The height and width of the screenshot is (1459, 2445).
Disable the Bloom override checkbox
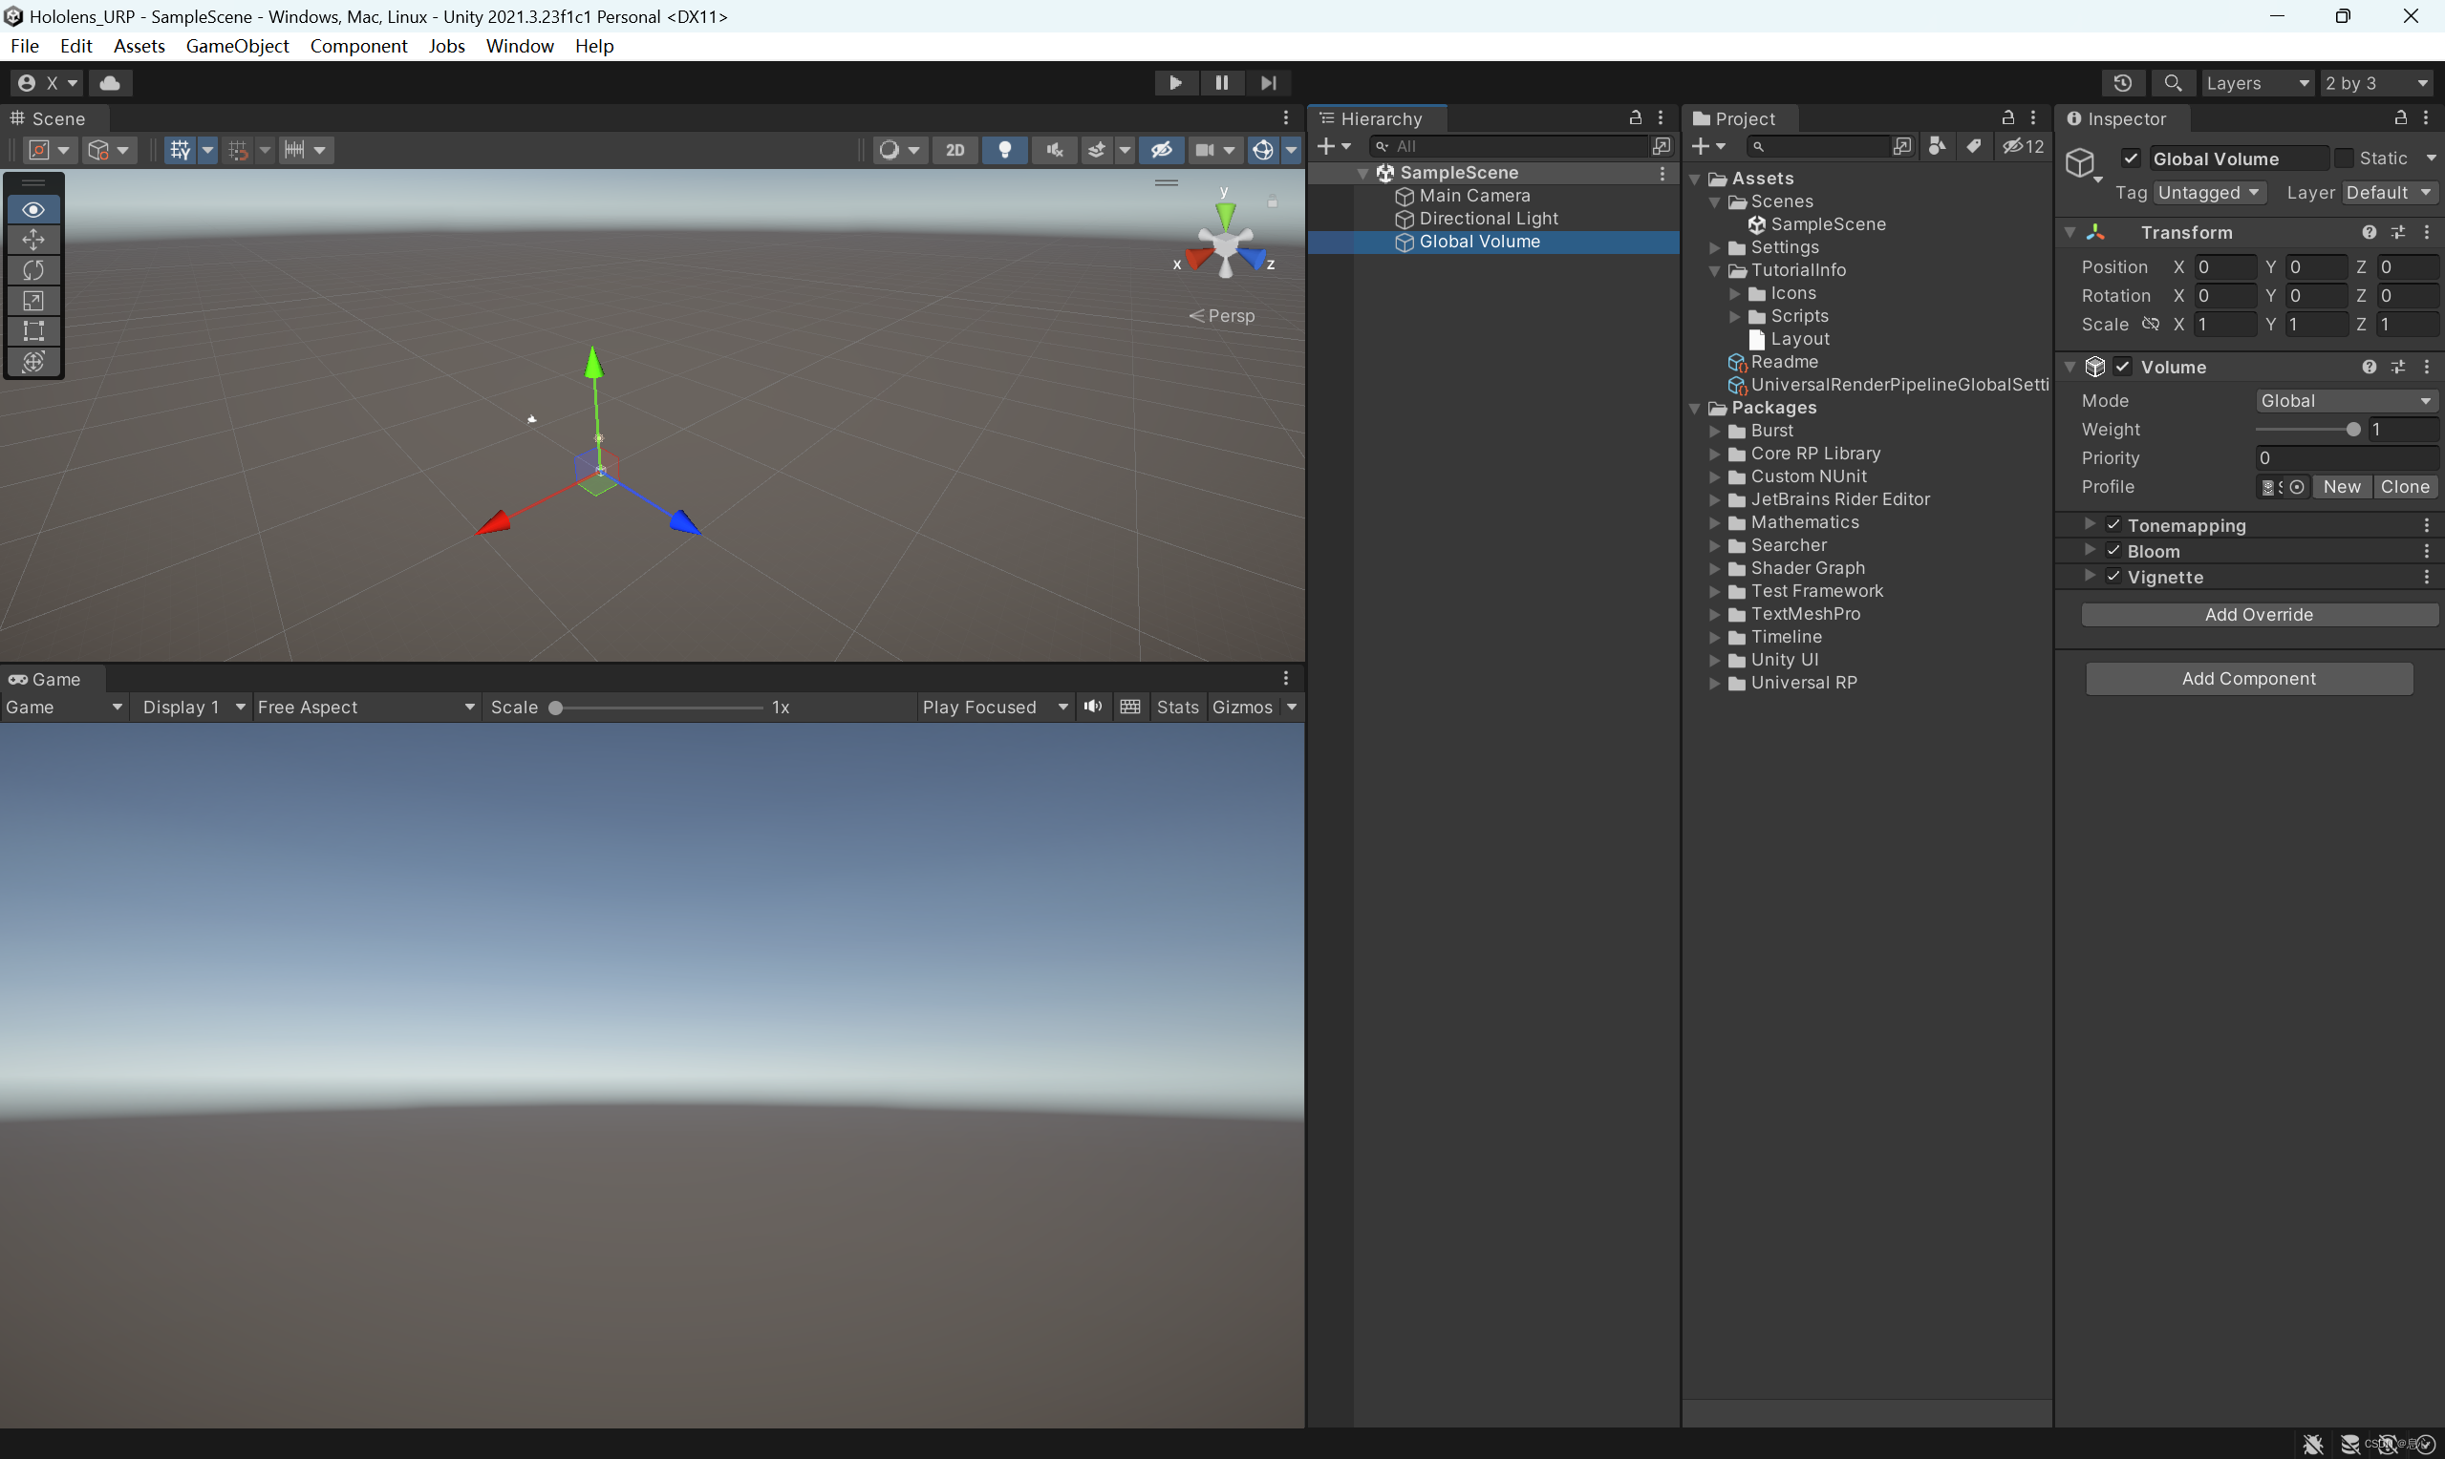pyautogui.click(x=2113, y=551)
